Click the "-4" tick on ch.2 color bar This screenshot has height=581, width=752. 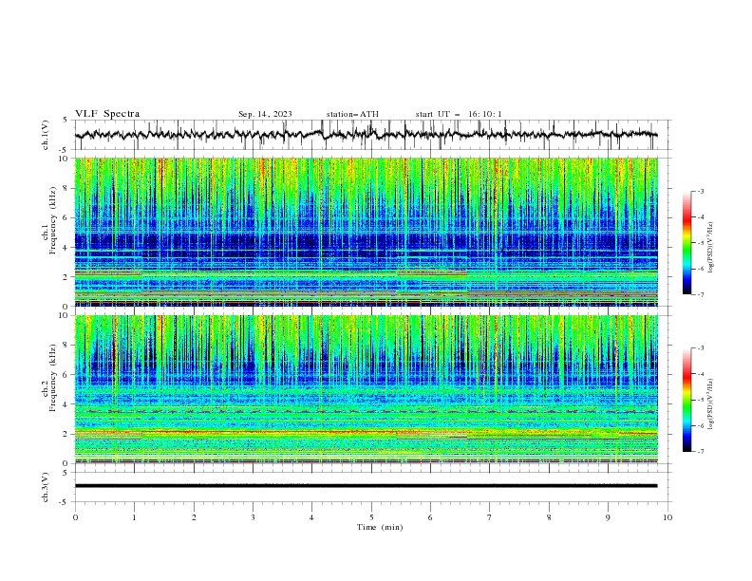click(700, 374)
